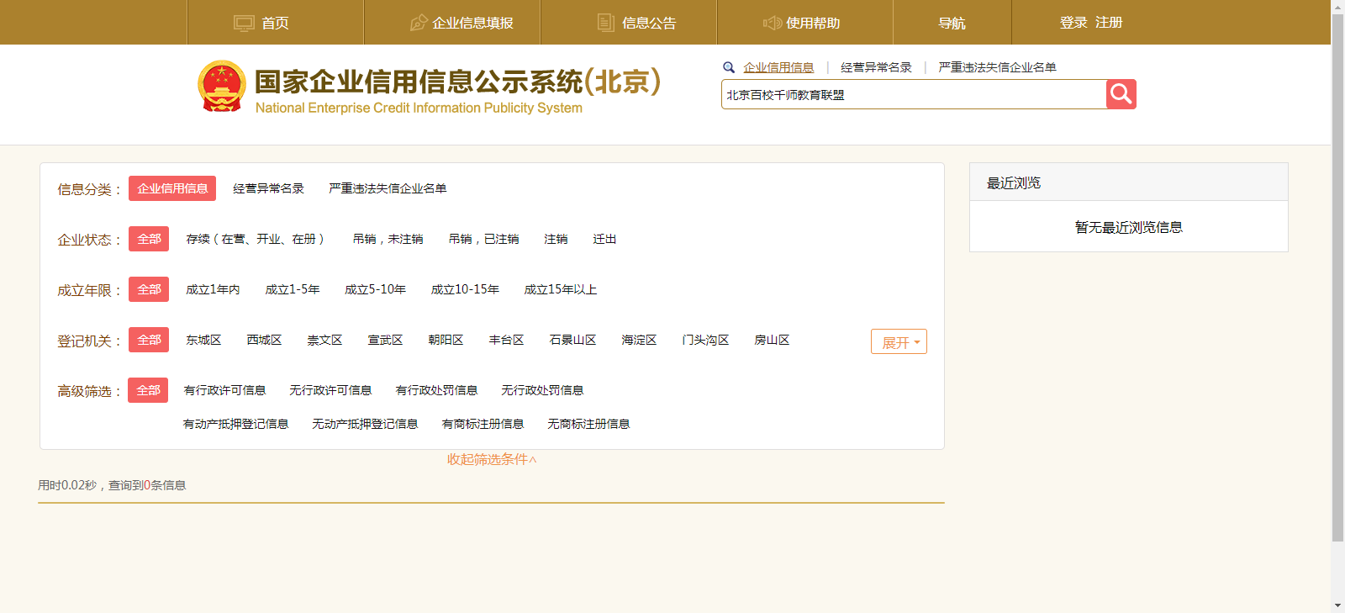Click the 暂无最近浏览信息 text
The height and width of the screenshot is (613, 1345).
pyautogui.click(x=1128, y=227)
